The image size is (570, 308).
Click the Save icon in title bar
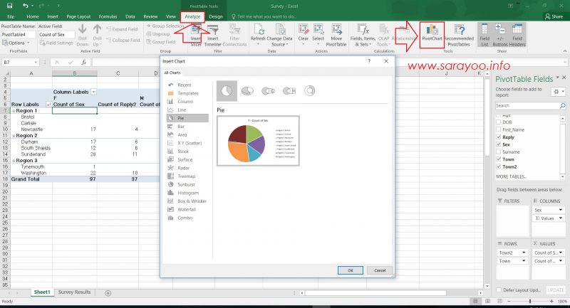[x=9, y=6]
